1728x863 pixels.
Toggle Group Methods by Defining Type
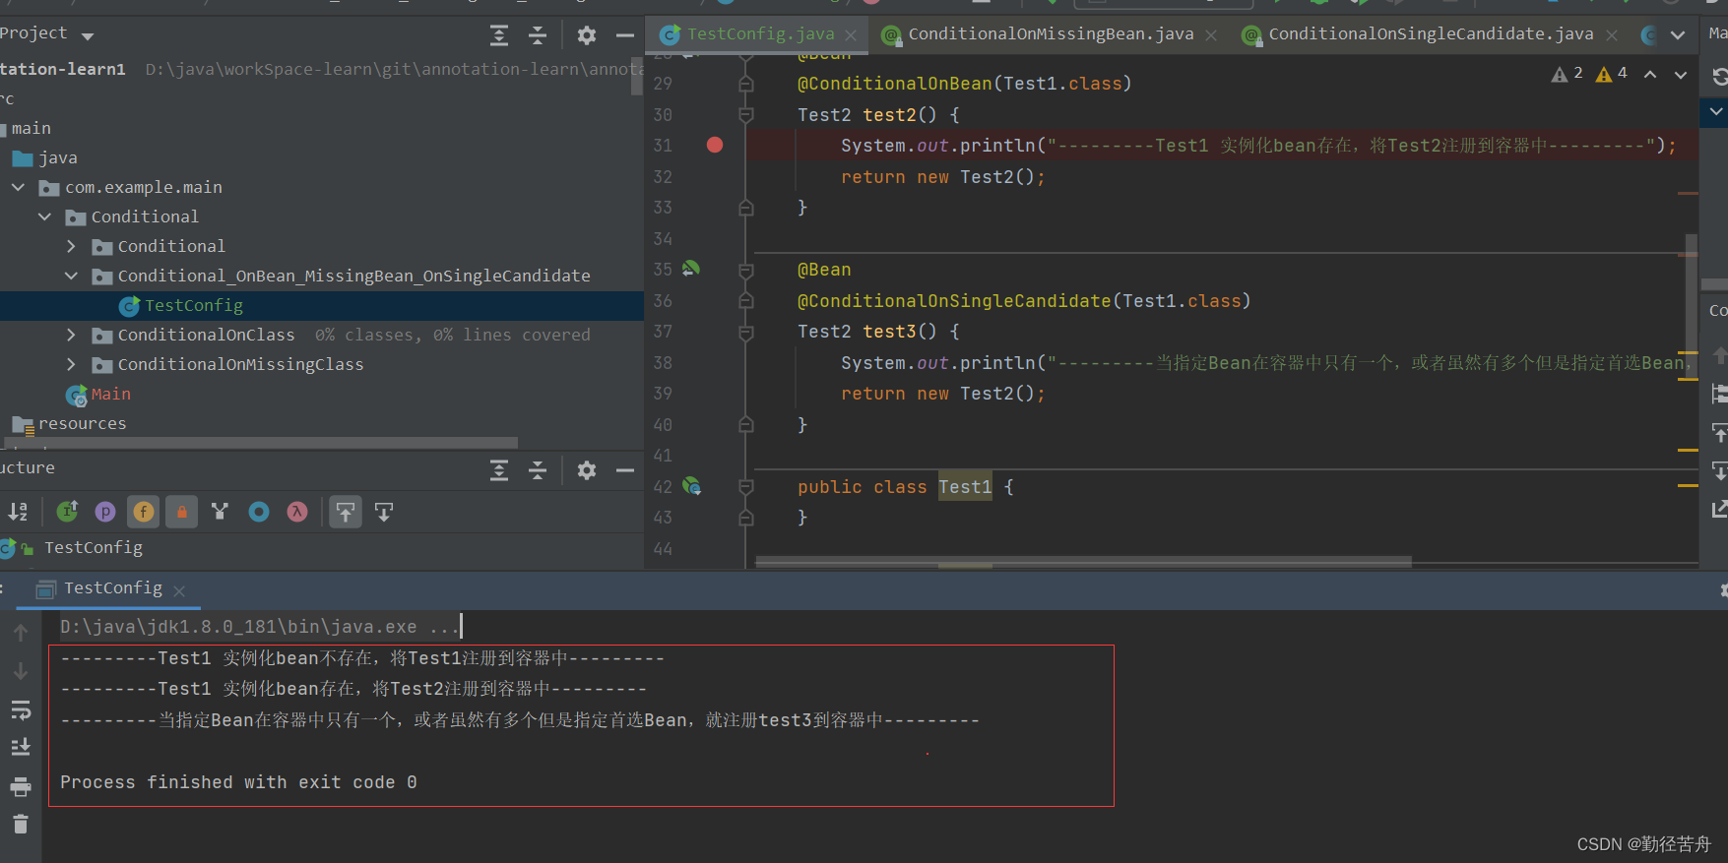(x=68, y=512)
